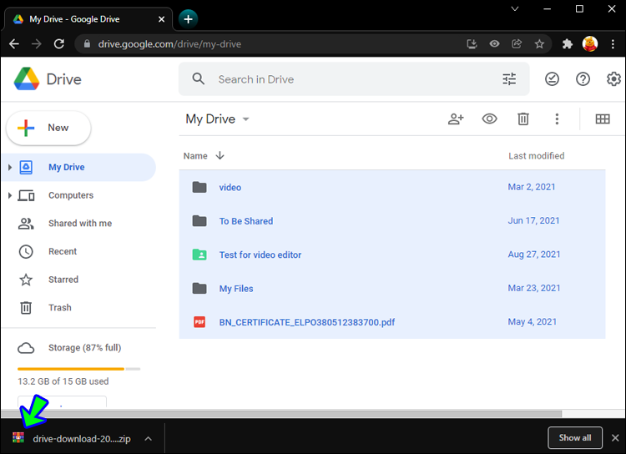Click Show all downloads button
The width and height of the screenshot is (626, 454).
click(x=574, y=438)
